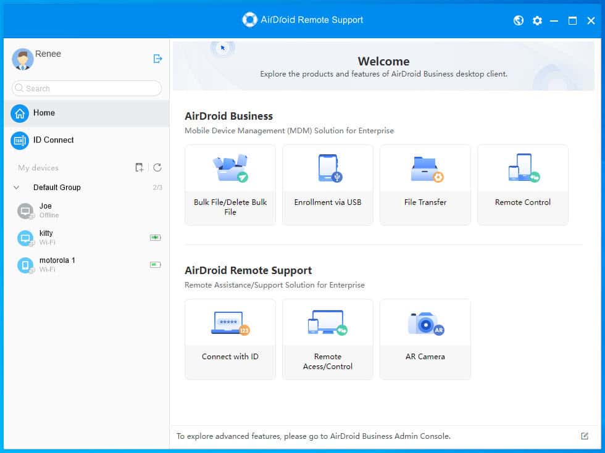
Task: Open settings gear in title bar
Action: pyautogui.click(x=537, y=20)
